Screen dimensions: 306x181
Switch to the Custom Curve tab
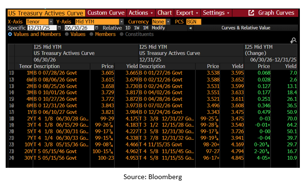tap(106, 13)
